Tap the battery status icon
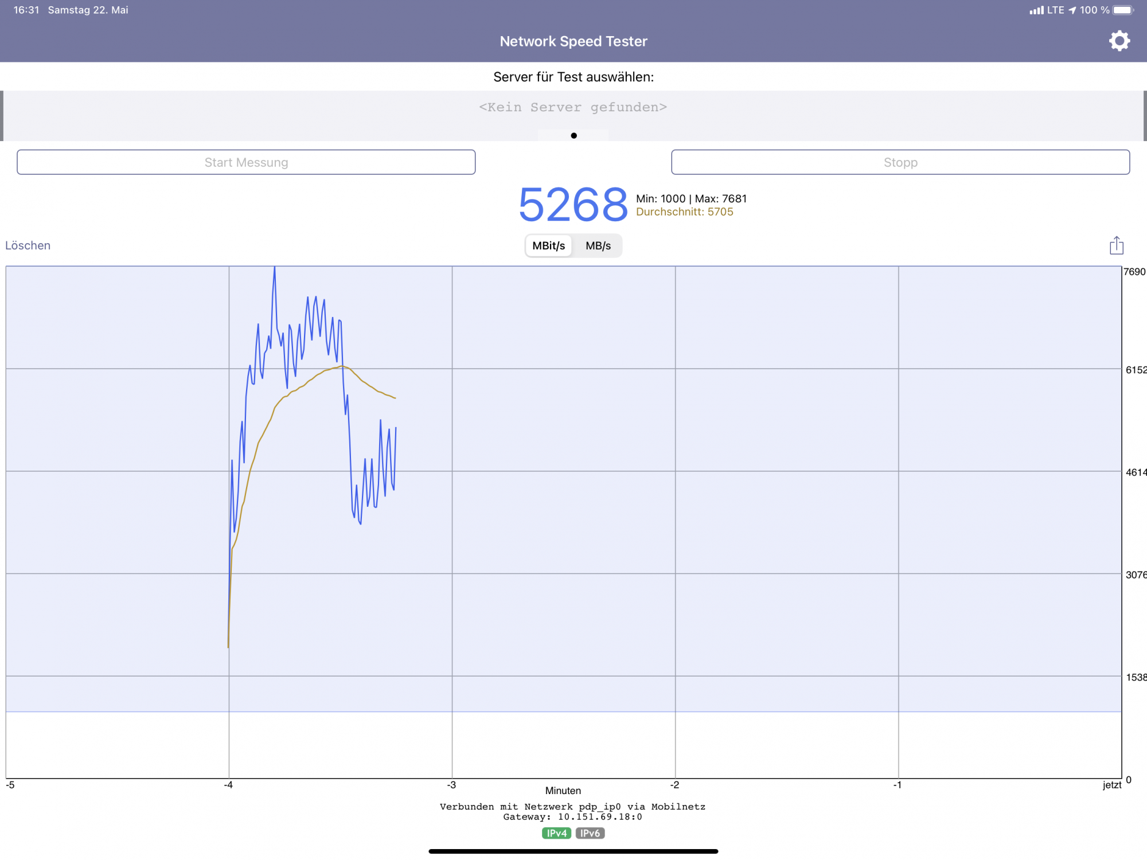1147x860 pixels. coord(1123,10)
